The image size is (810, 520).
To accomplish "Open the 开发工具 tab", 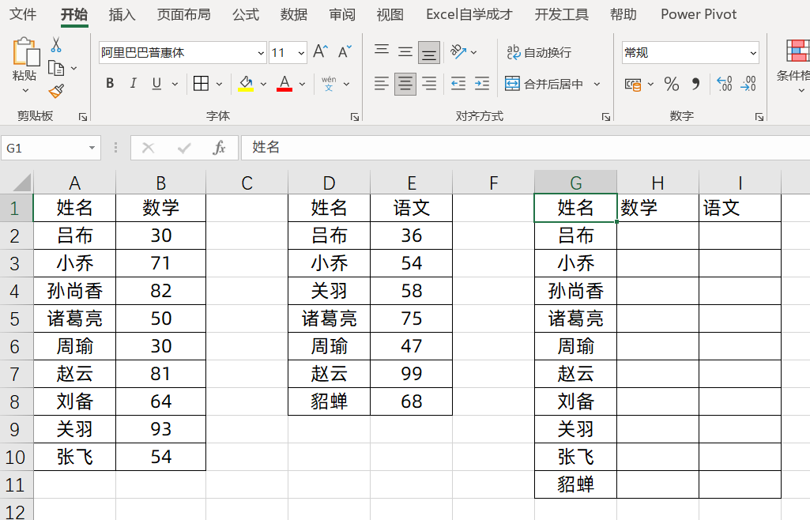I will pyautogui.click(x=561, y=14).
